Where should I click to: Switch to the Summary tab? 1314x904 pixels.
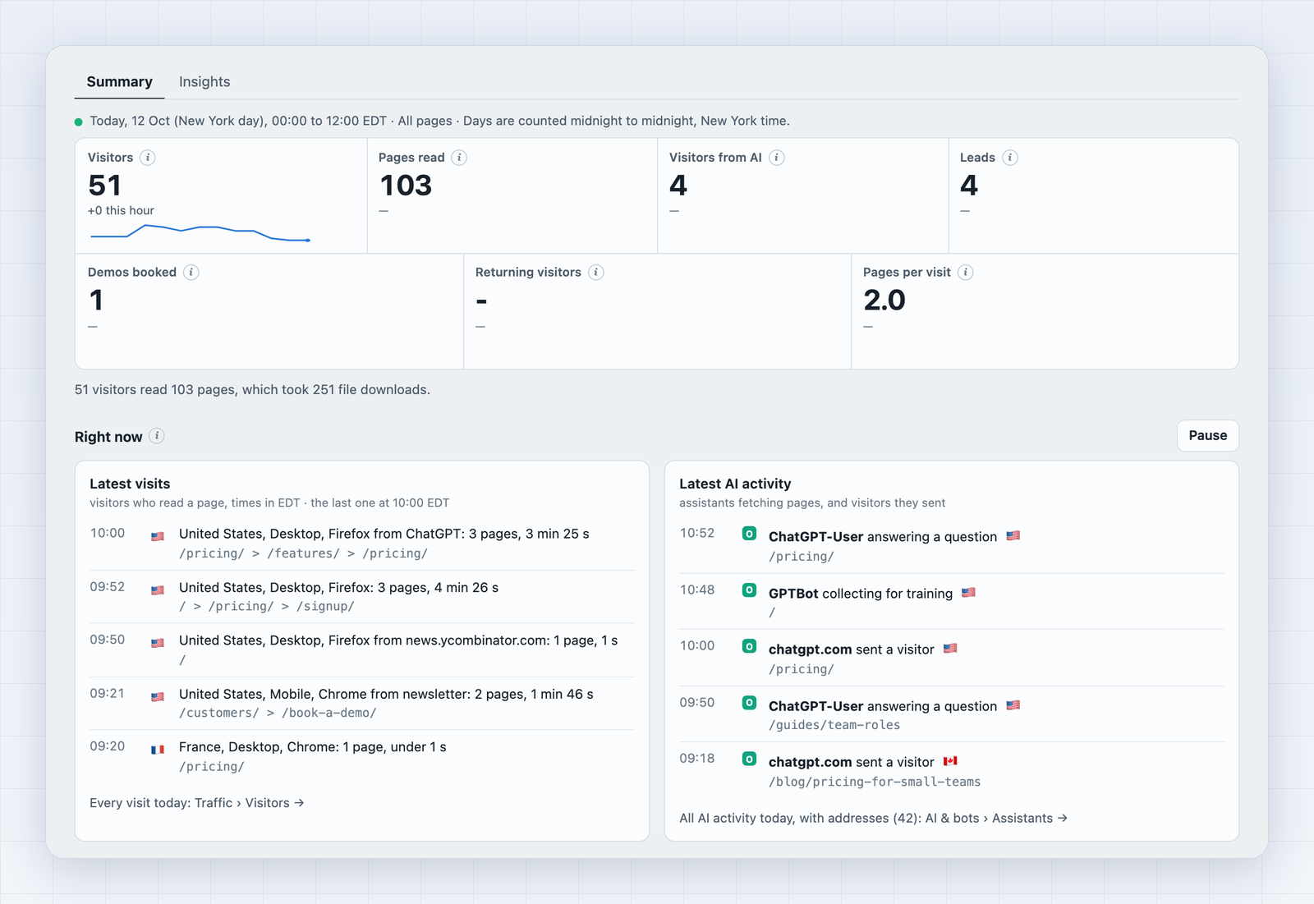120,82
